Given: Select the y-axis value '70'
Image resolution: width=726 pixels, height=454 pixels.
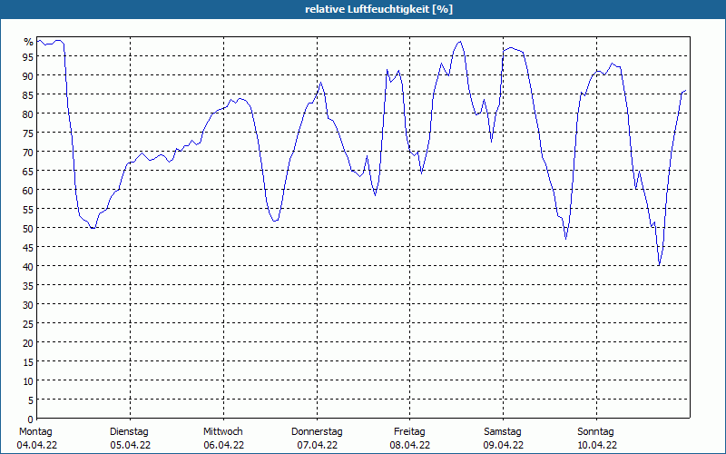Looking at the screenshot, I should point(29,153).
